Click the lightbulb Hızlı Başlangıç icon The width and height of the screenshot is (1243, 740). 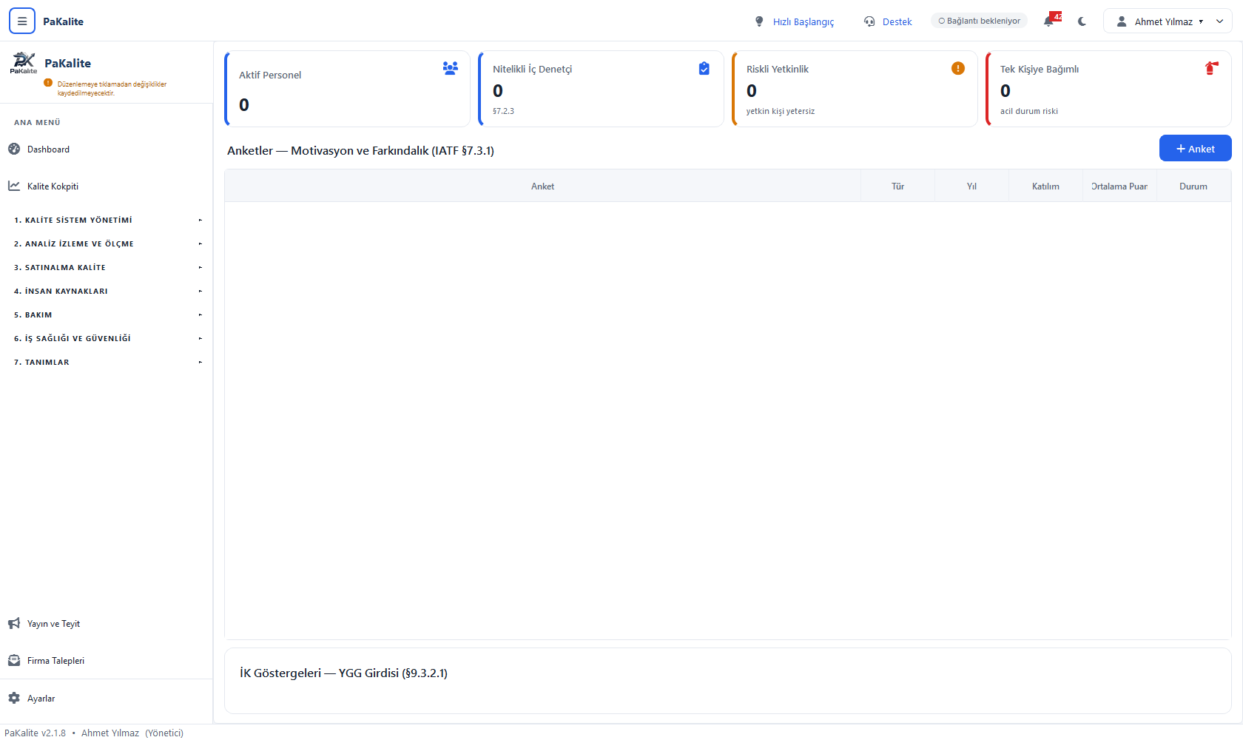coord(759,21)
